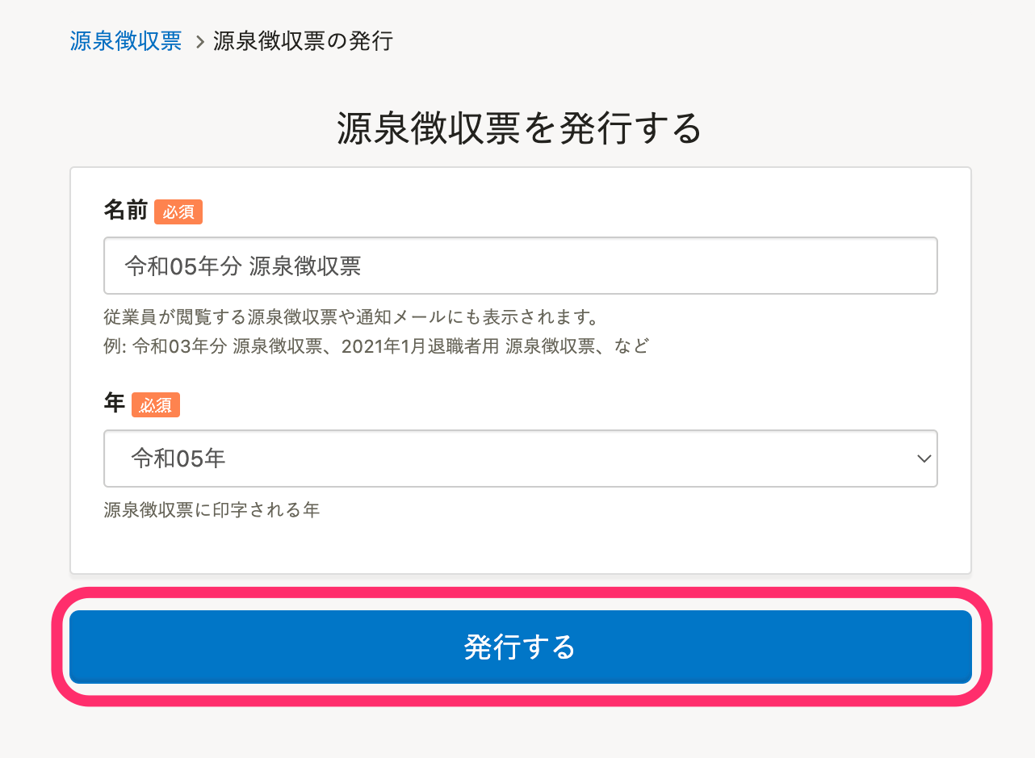Click the page title 源泉徴収票を発行する
This screenshot has height=758, width=1035.
[517, 127]
